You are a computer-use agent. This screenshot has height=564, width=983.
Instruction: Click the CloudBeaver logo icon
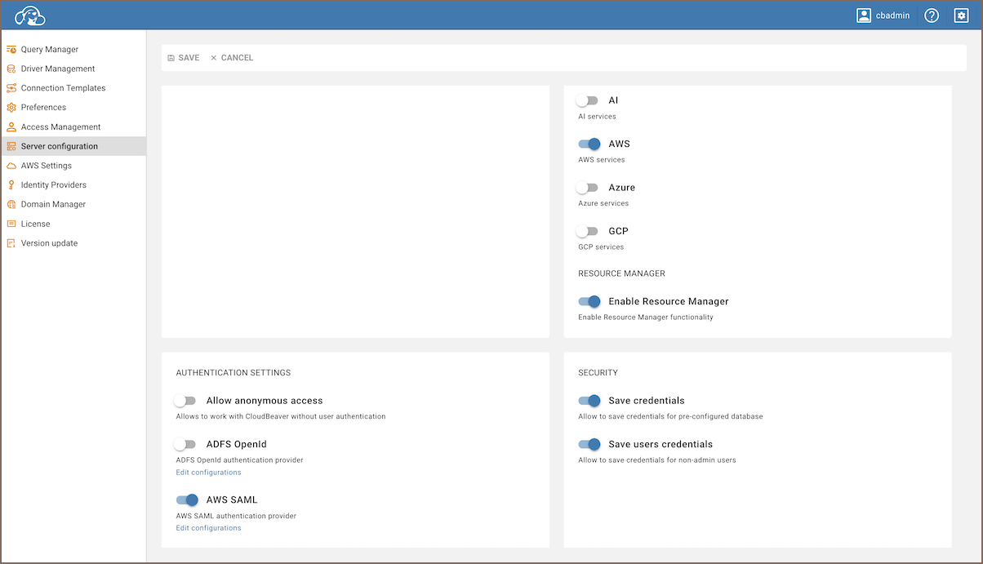coord(30,16)
